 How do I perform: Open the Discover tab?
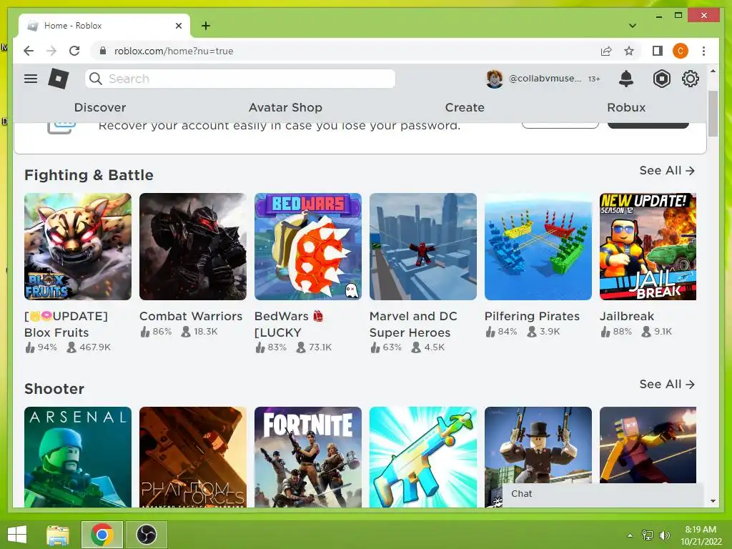coord(100,107)
